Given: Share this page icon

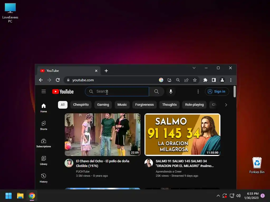Looking at the screenshot, I should point(186,80).
